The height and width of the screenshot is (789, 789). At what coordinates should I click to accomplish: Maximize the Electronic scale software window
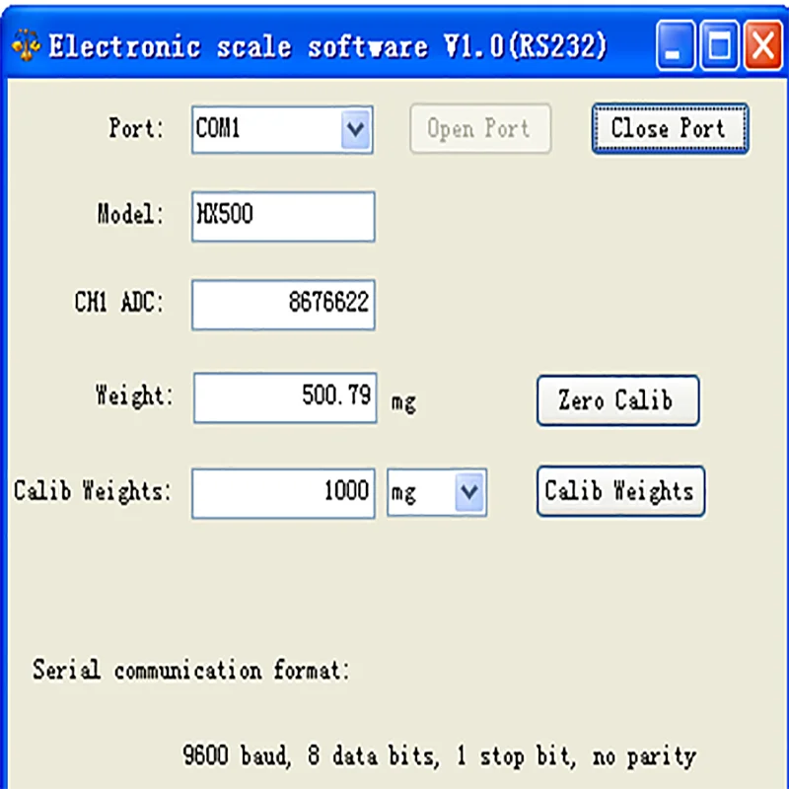coord(720,45)
